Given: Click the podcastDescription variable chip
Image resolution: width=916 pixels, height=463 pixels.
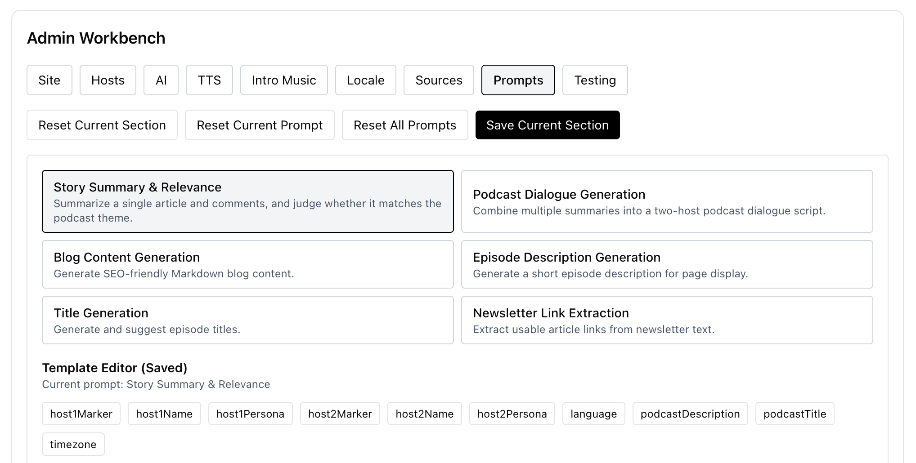Looking at the screenshot, I should point(690,414).
